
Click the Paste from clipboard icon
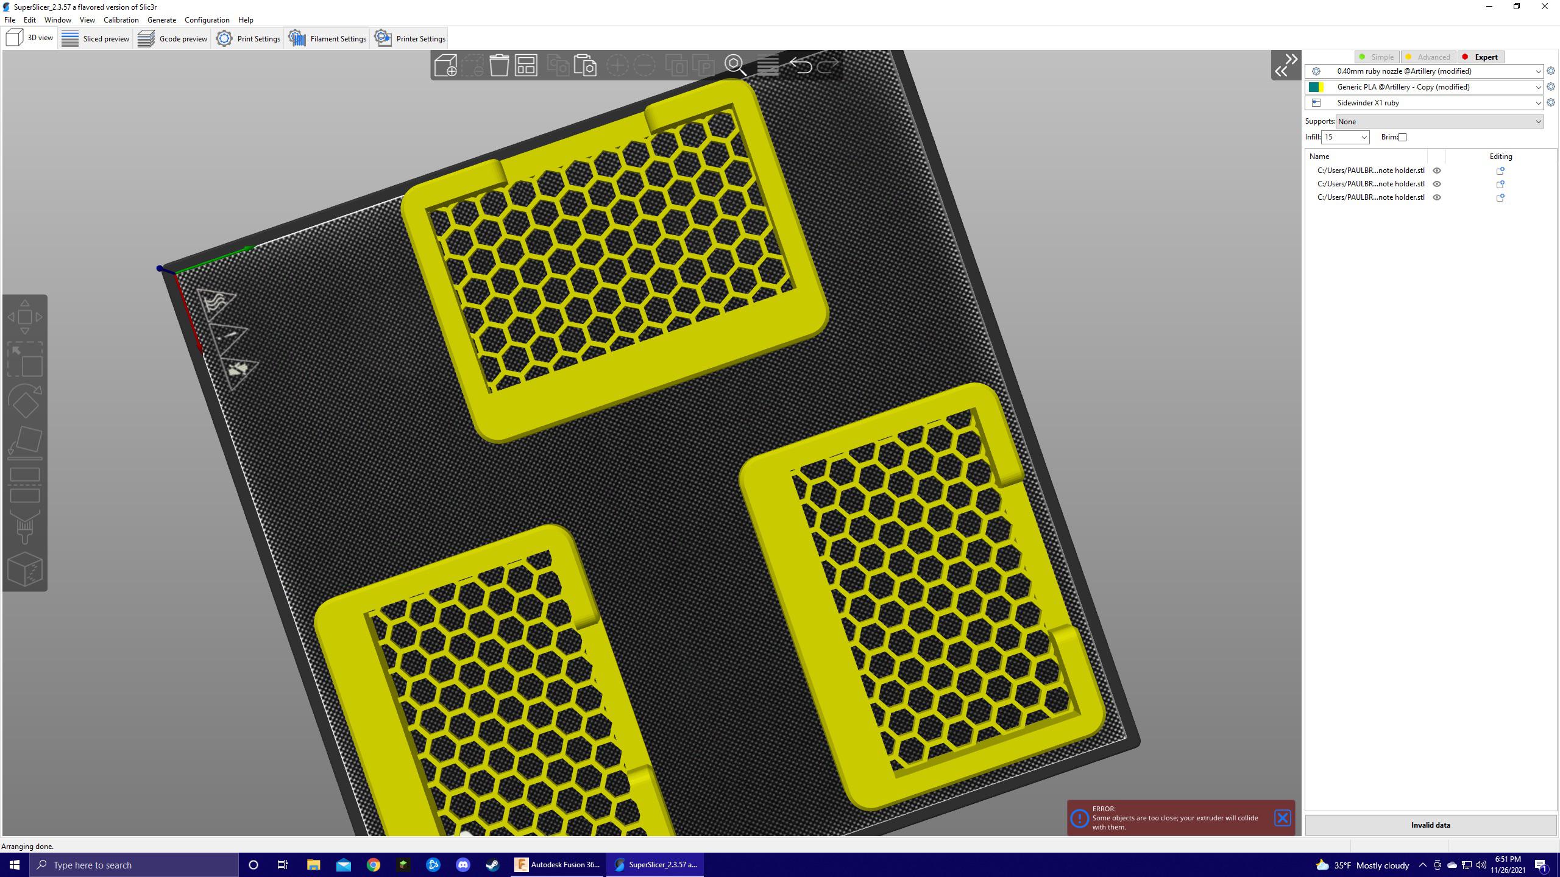pos(585,65)
